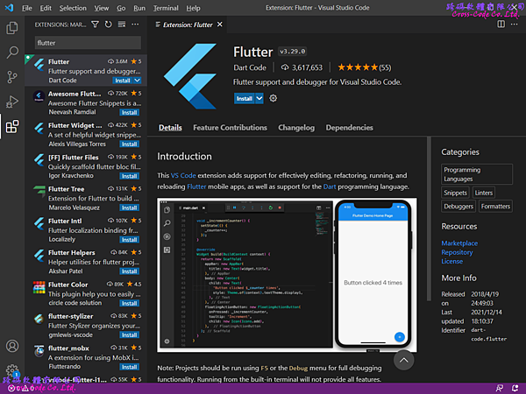Open the Selection menu
The width and height of the screenshot is (526, 394).
pyautogui.click(x=73, y=8)
